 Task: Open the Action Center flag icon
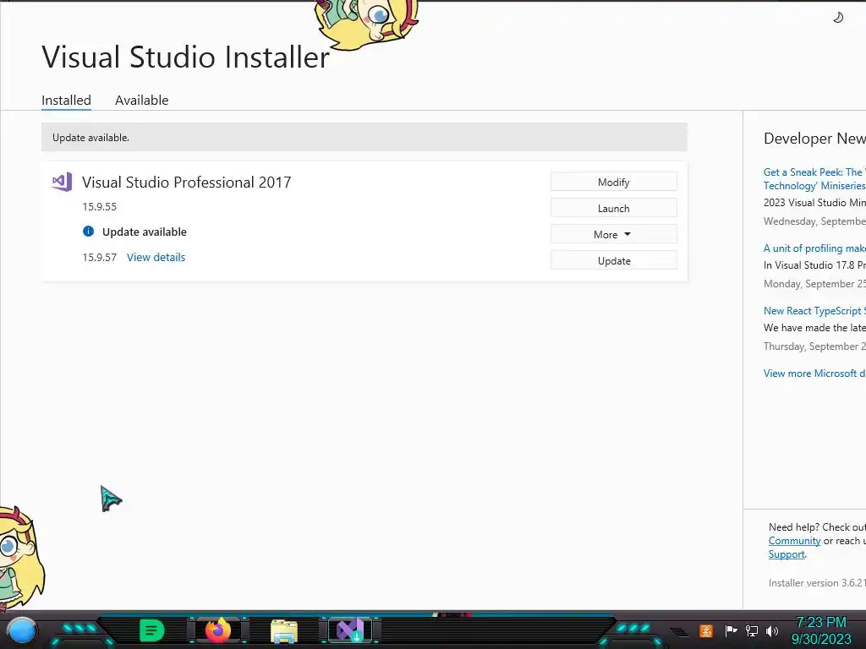click(731, 630)
